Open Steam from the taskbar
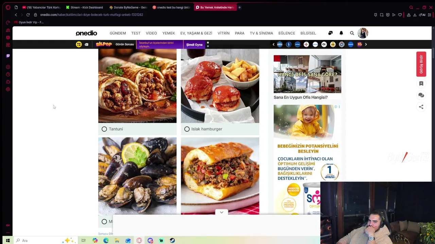The width and height of the screenshot is (435, 244). 172,241
